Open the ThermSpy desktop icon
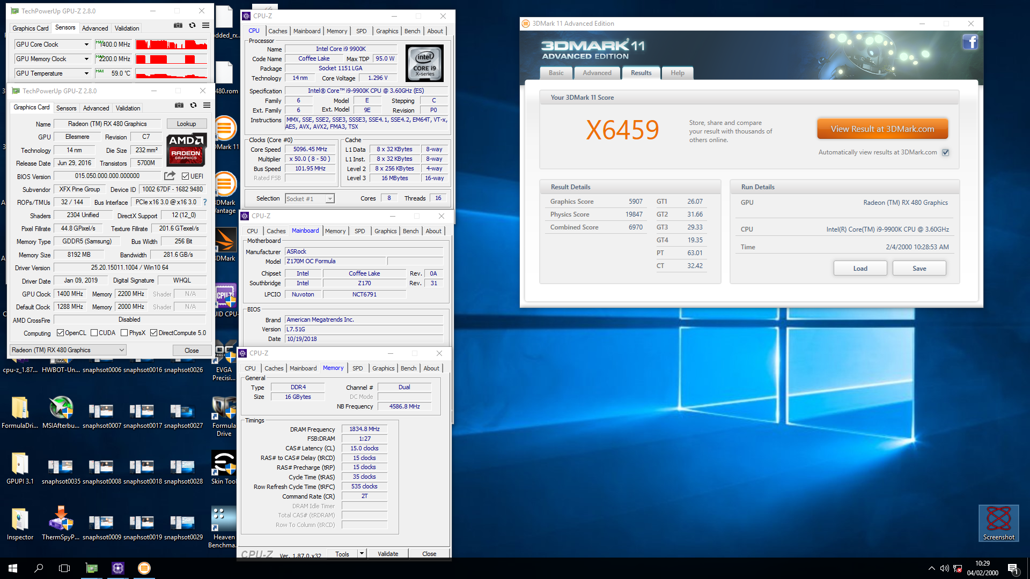The width and height of the screenshot is (1030, 579). [61, 524]
